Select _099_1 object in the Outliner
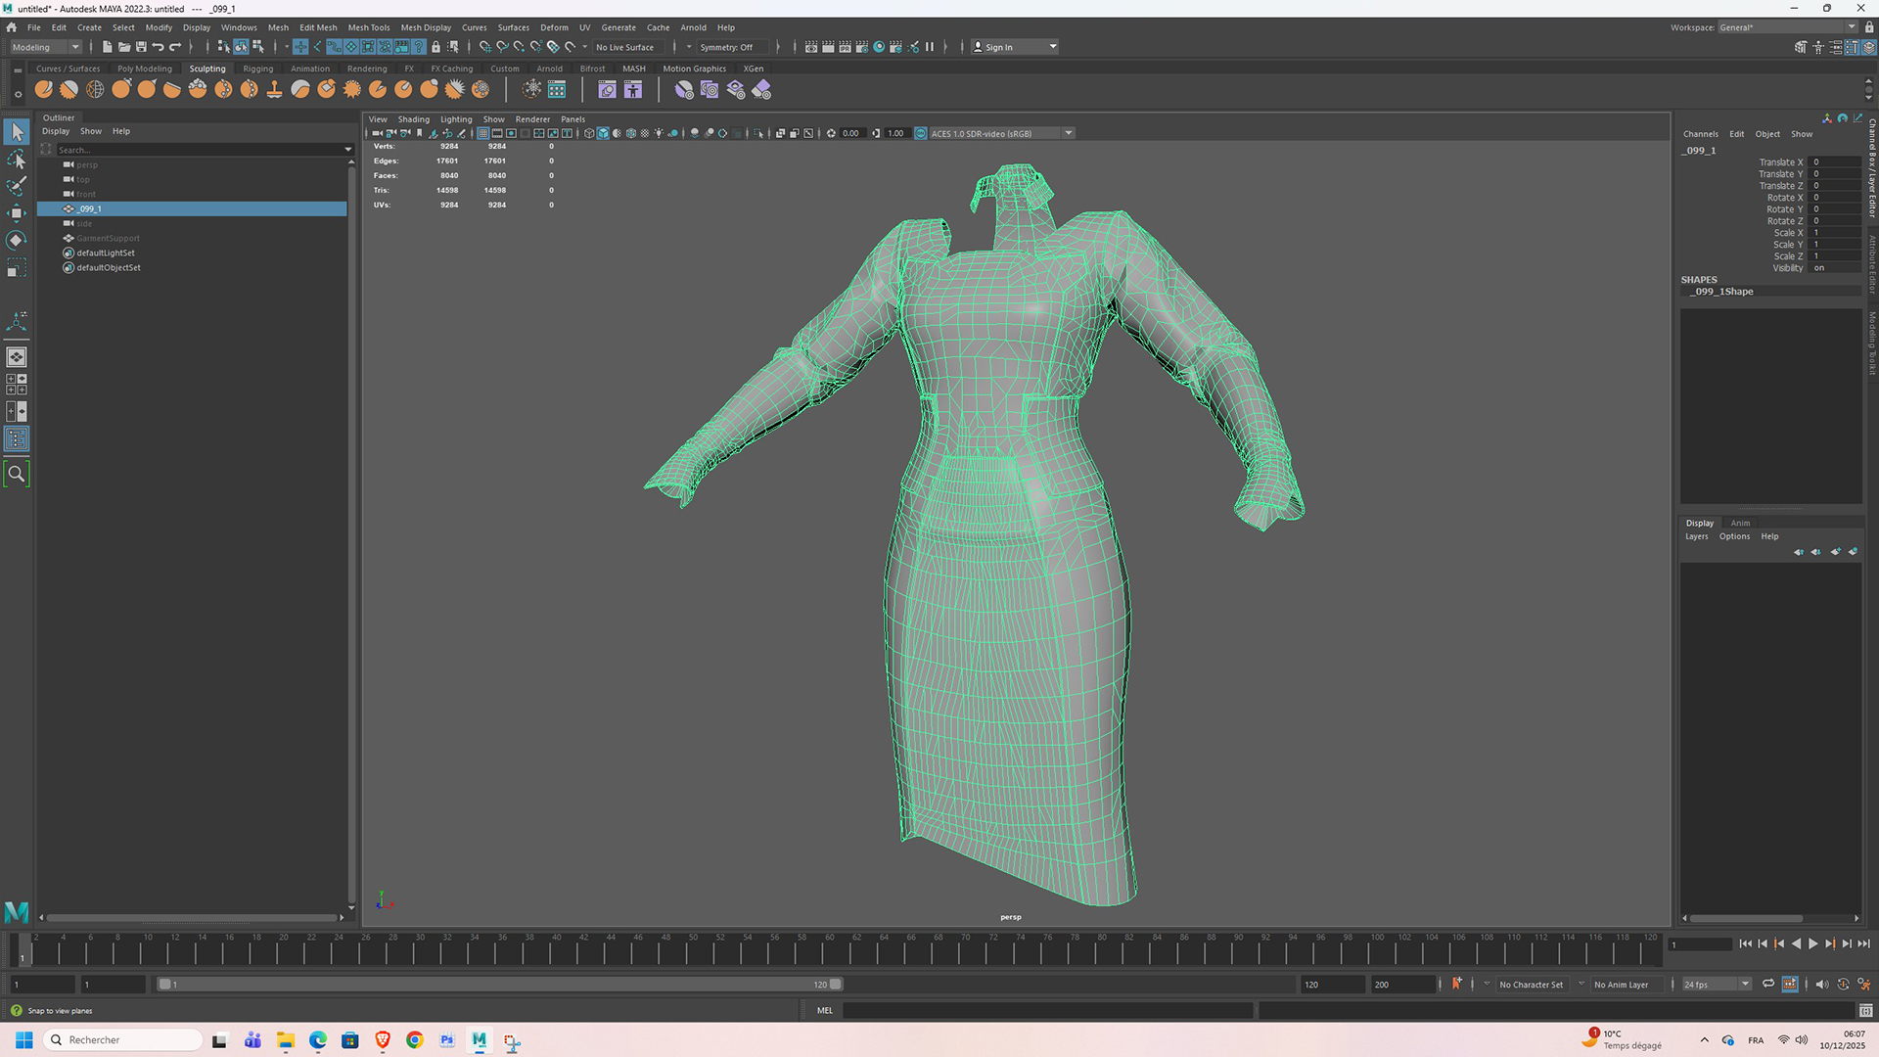 point(192,208)
